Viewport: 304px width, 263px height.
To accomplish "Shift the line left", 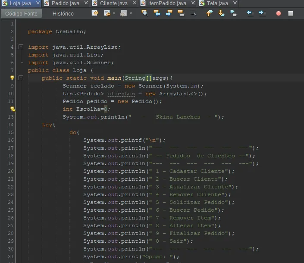I will 250,13.
